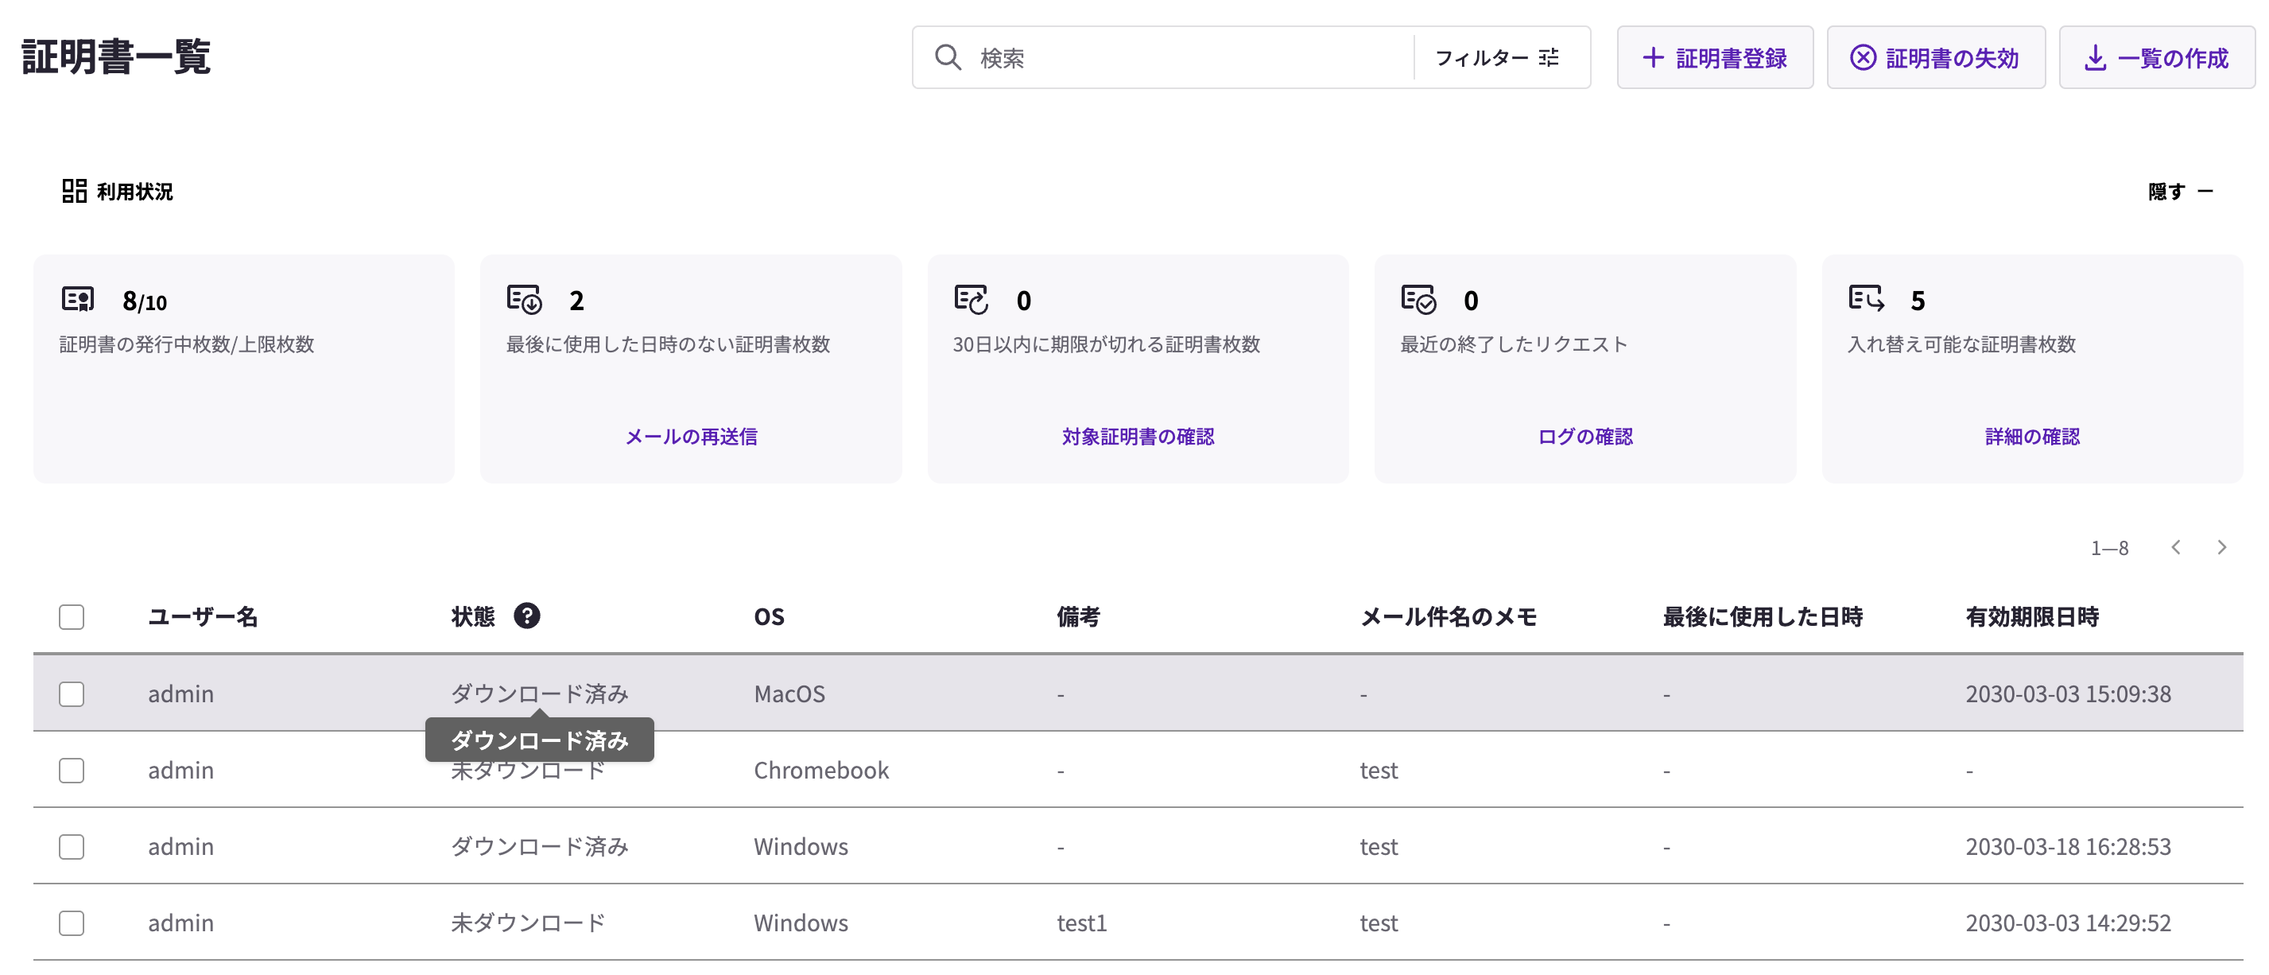
Task: Toggle the select-all header checkbox
Action: [72, 616]
